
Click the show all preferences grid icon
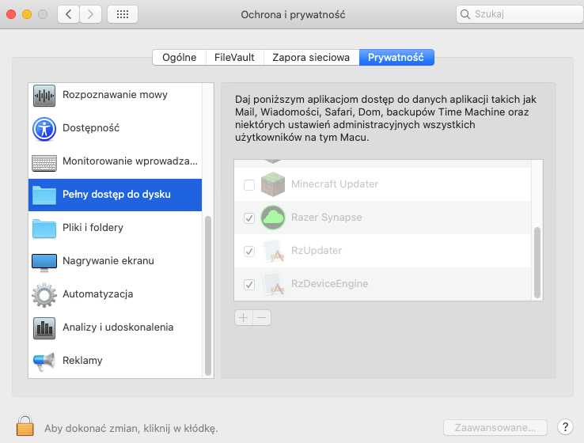coord(123,14)
